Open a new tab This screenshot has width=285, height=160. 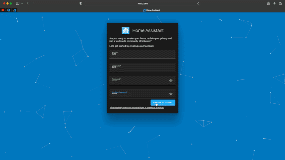click(274, 3)
